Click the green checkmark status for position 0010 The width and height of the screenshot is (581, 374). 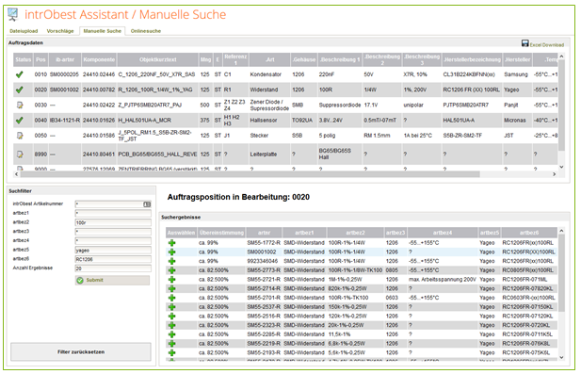click(19, 74)
